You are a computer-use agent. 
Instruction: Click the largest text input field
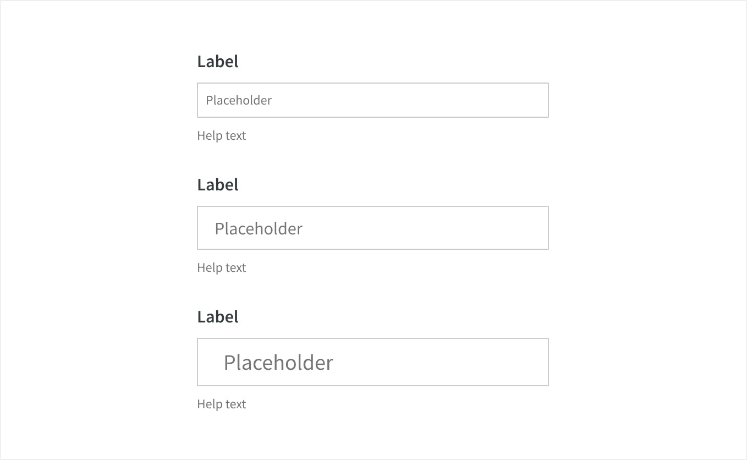[372, 362]
